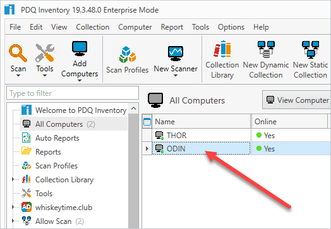Click the green online dot for ODIN
The width and height of the screenshot is (331, 229).
[x=259, y=148]
